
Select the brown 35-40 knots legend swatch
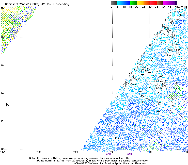tap(160, 3)
